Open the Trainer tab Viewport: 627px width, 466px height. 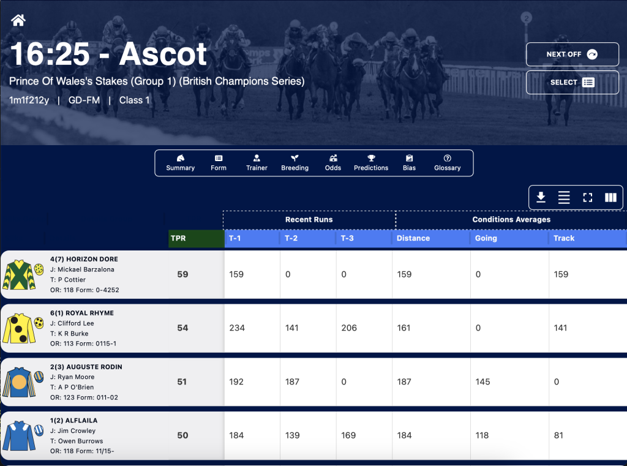tap(257, 163)
